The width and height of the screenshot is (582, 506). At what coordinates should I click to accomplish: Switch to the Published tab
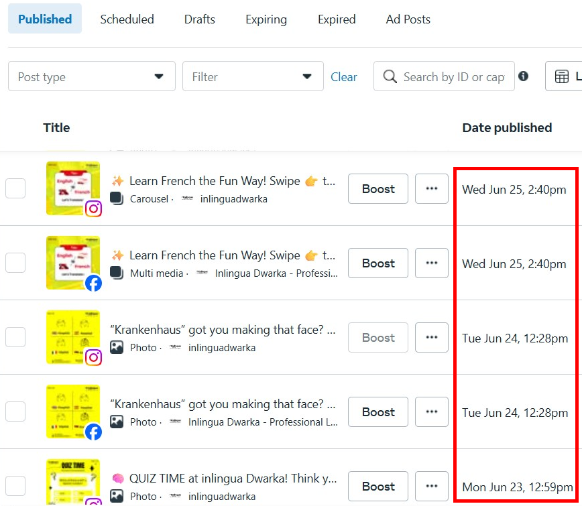click(x=45, y=19)
